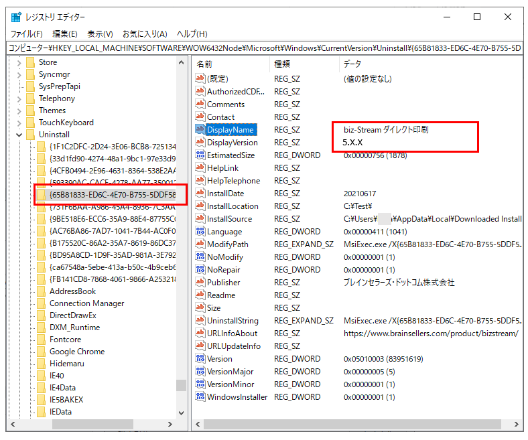Click the tree pane horizontal scrollbar thumb
This screenshot has width=528, height=440.
92,424
